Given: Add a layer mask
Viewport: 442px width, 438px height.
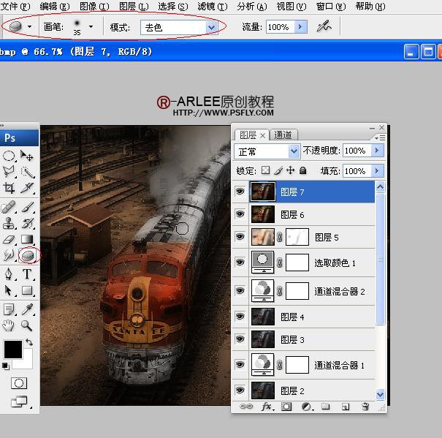Looking at the screenshot, I should tap(286, 407).
